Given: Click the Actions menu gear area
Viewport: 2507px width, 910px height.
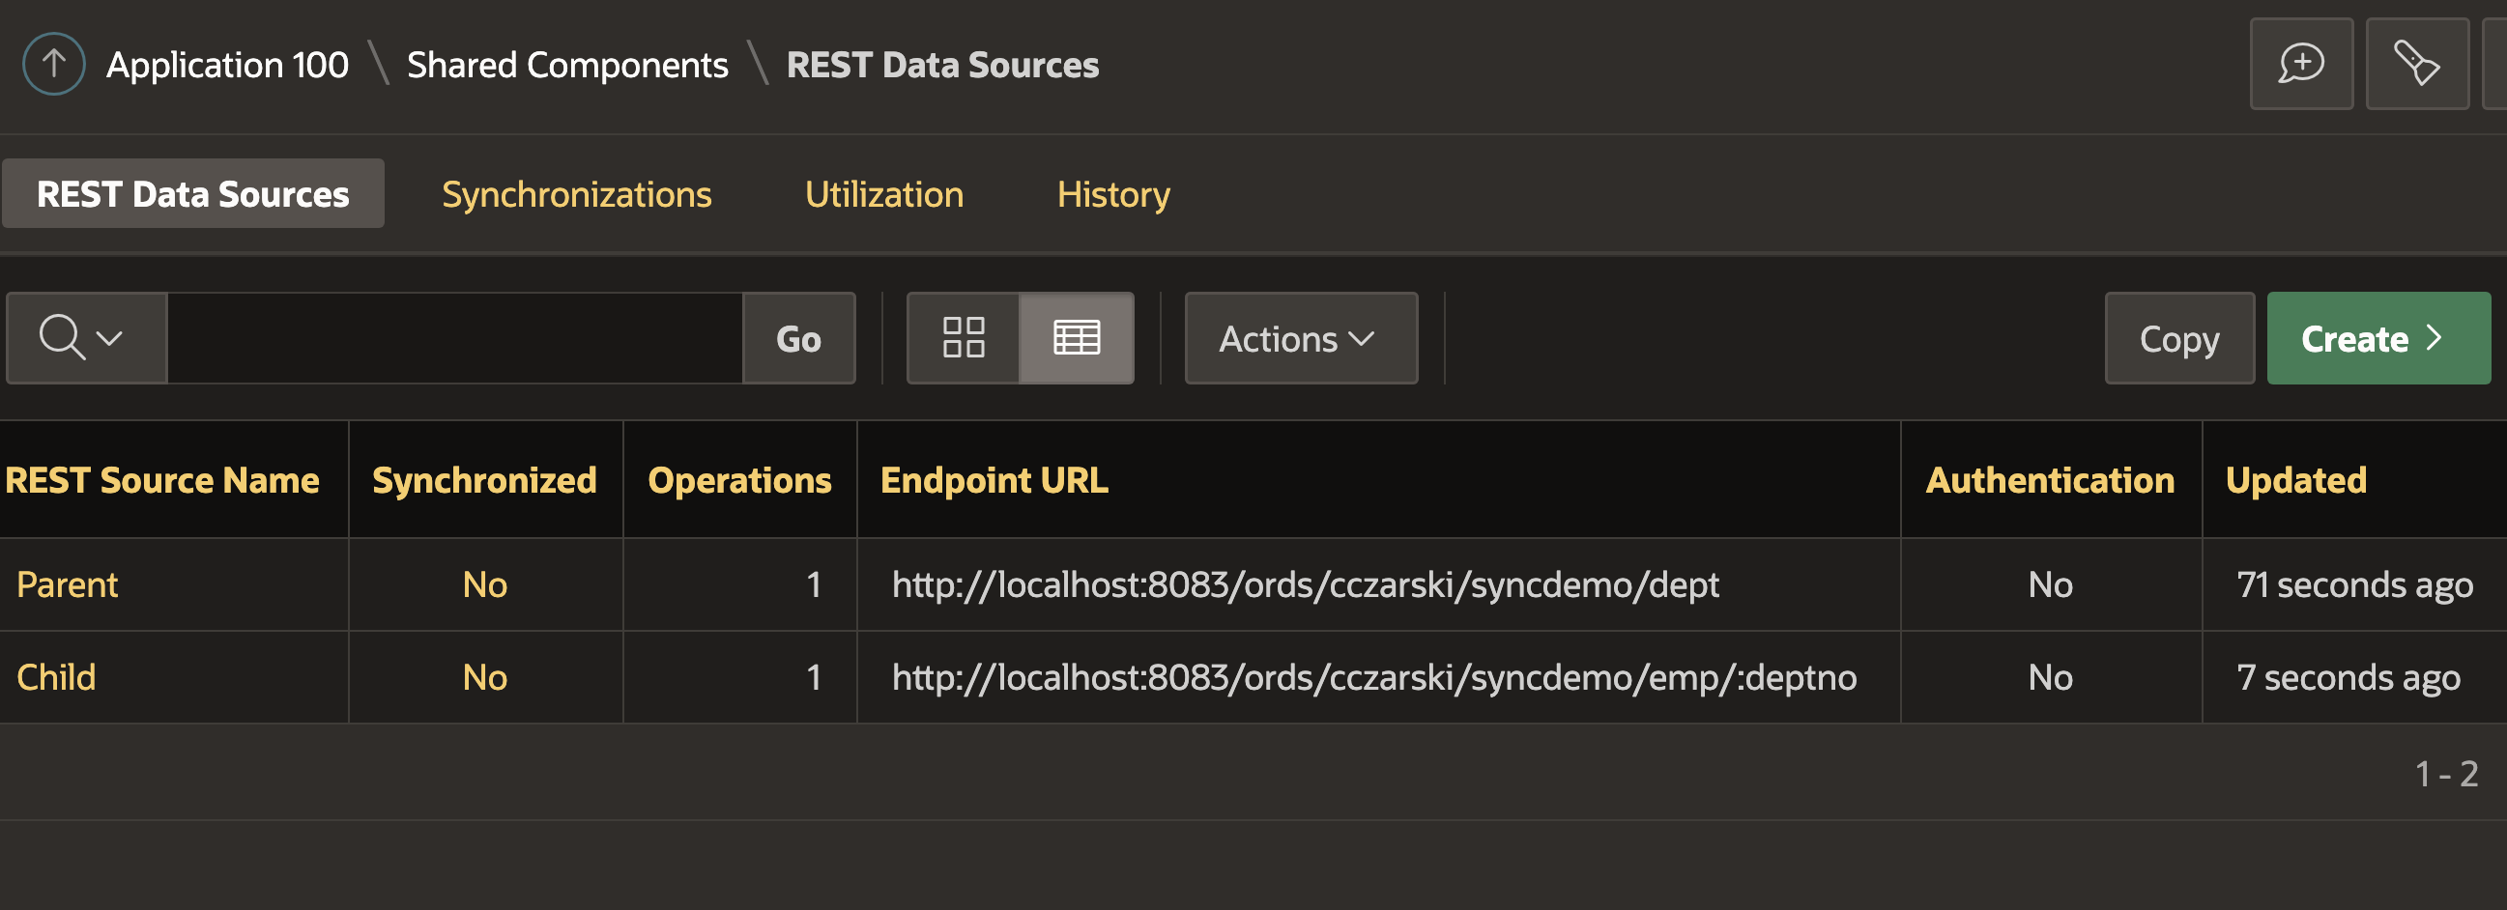Looking at the screenshot, I should [x=1300, y=338].
